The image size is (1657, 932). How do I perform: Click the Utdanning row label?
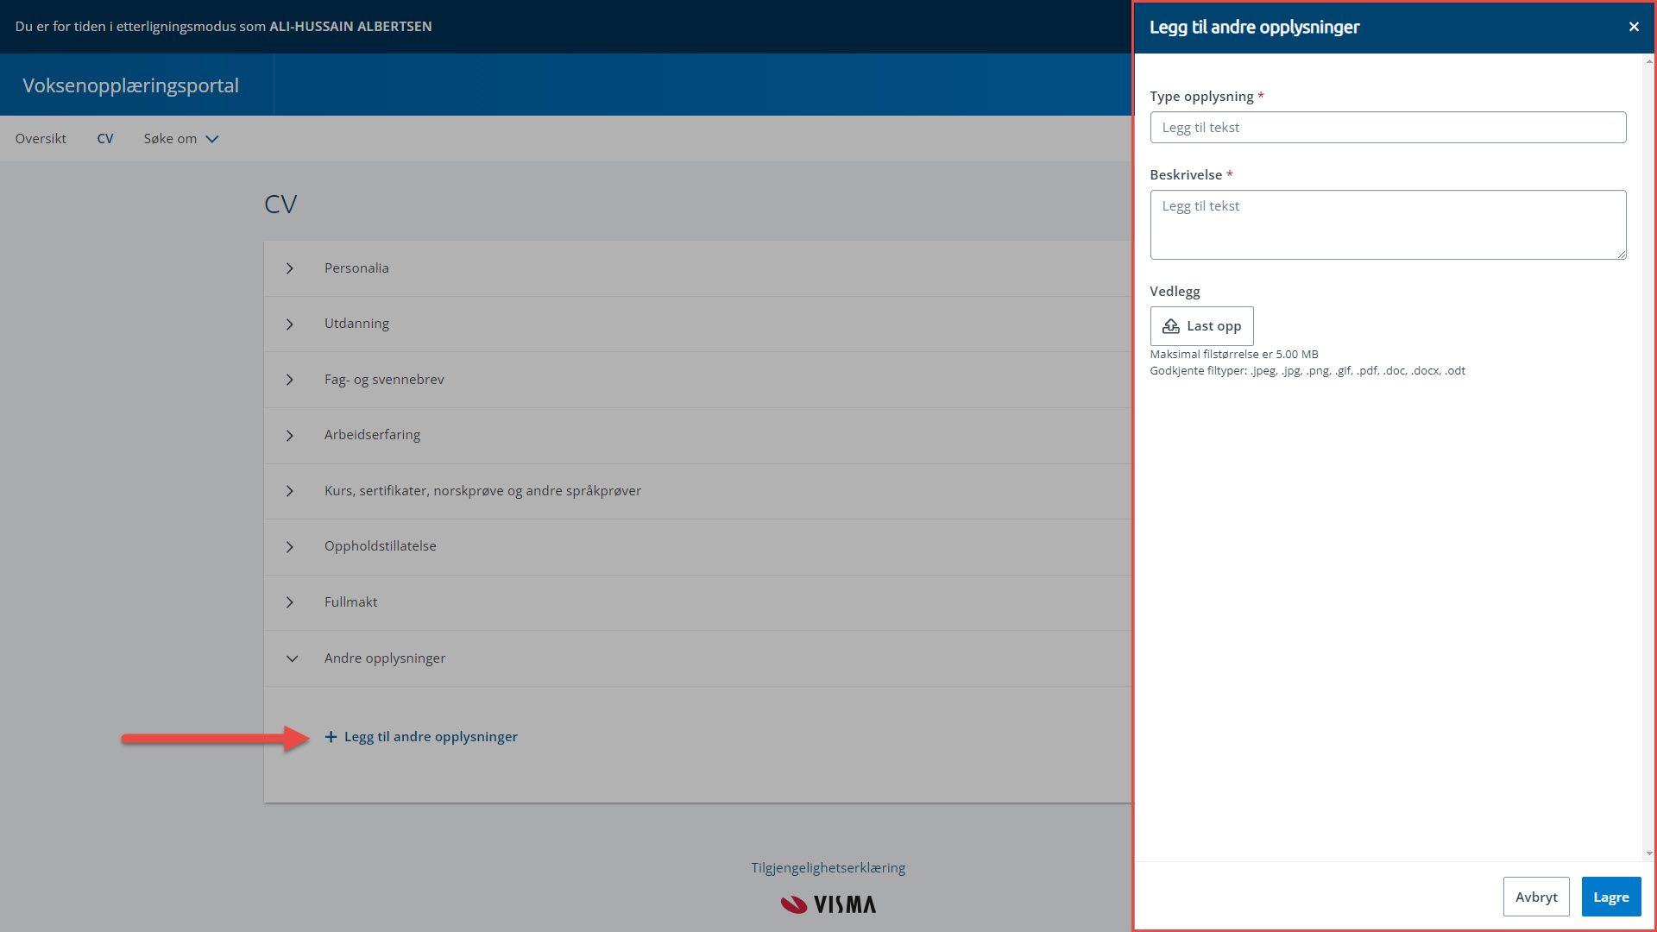click(x=356, y=324)
